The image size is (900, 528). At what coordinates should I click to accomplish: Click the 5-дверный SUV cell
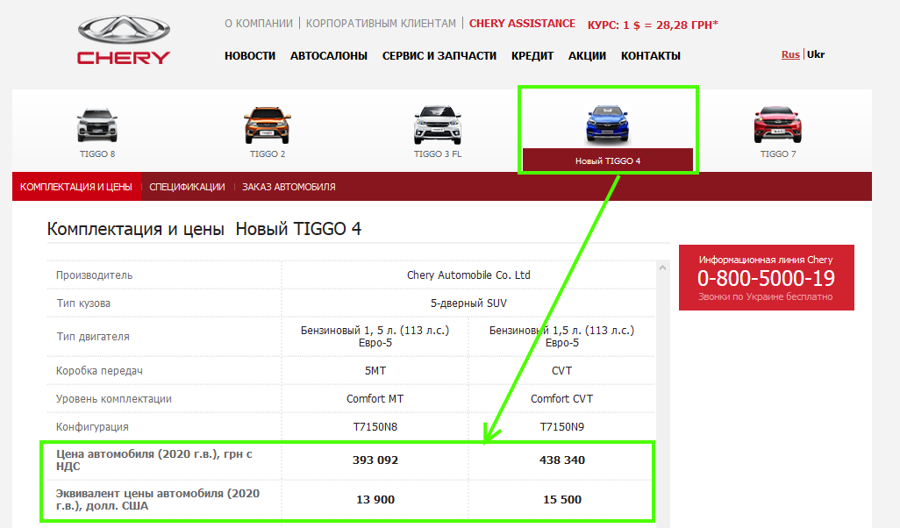pyautogui.click(x=468, y=303)
